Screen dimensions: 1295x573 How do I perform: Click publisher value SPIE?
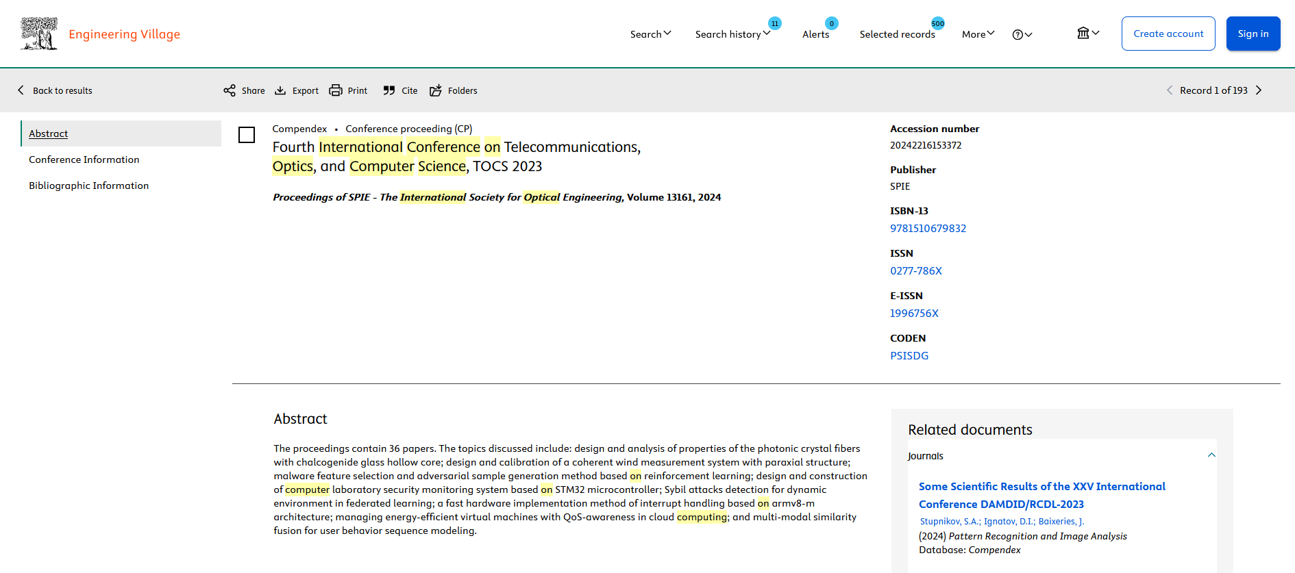tap(900, 186)
